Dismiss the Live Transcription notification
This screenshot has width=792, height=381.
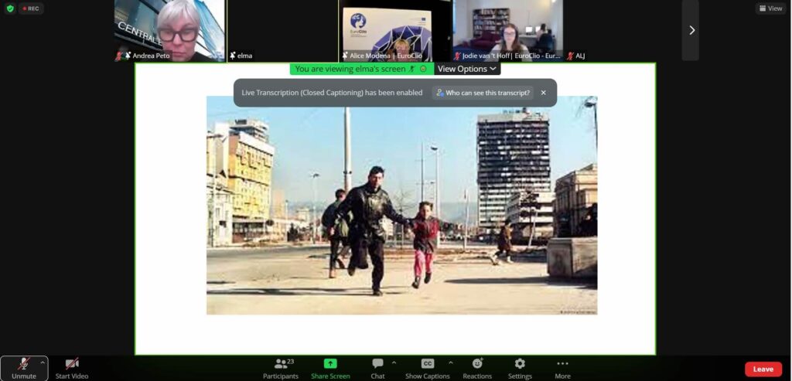point(543,93)
